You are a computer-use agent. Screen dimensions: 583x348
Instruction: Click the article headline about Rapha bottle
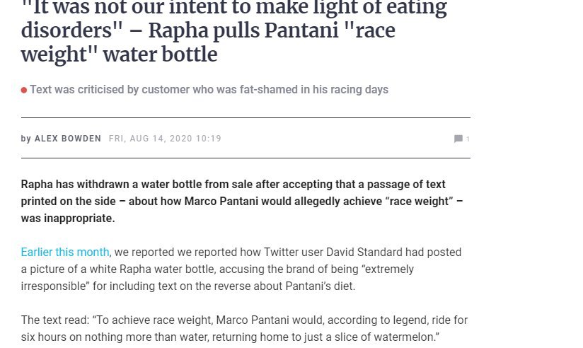234,31
